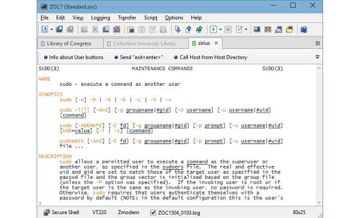
Task: Switch to the Library of Congress tab
Action: point(70,44)
